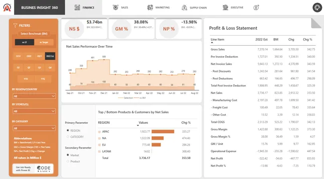Filter by quarter Q3

click(39, 68)
